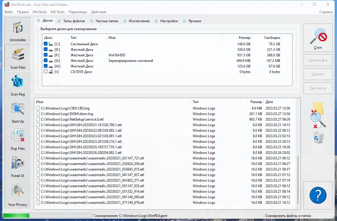Image resolution: width=337 pixels, height=221 pixels.
Task: Select the Scan Files sidebar tool
Action: tap(17, 58)
